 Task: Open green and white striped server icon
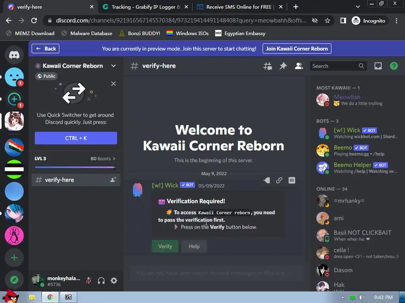coord(14,169)
